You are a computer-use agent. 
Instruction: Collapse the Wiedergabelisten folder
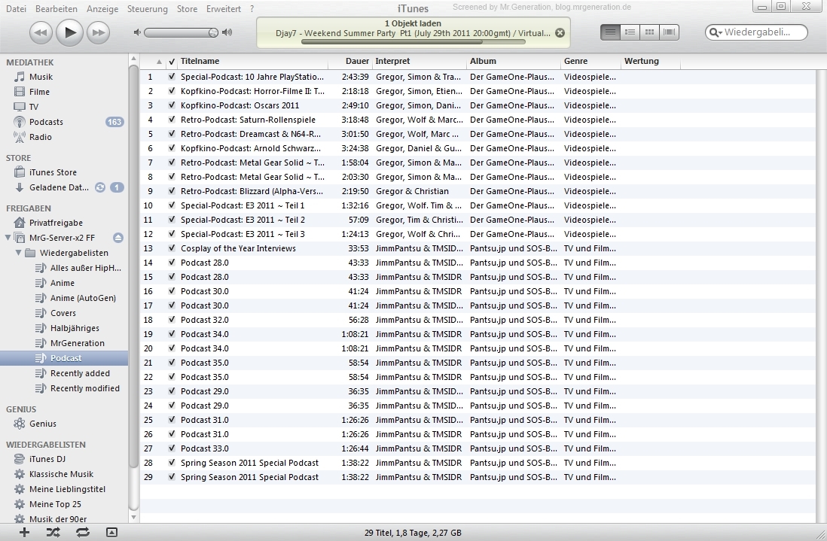19,253
